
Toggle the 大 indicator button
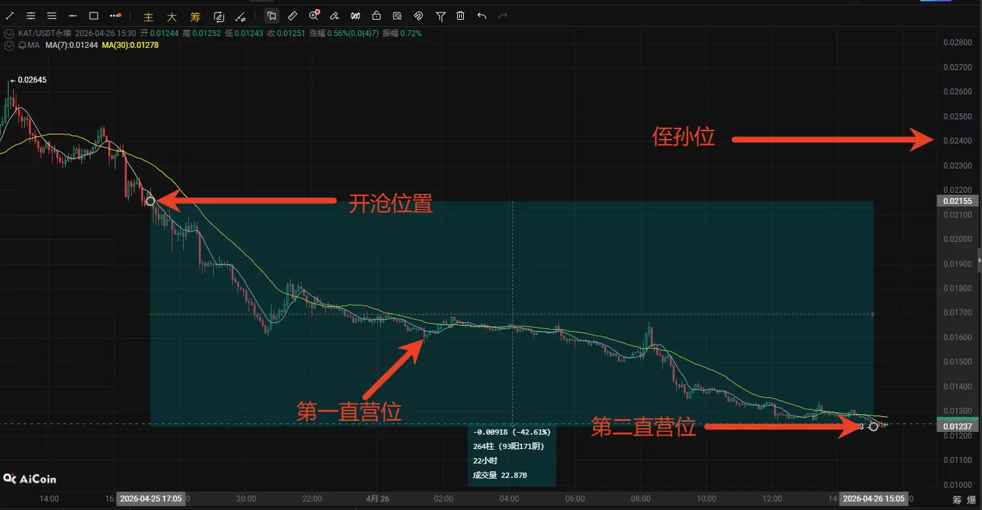[x=172, y=16]
